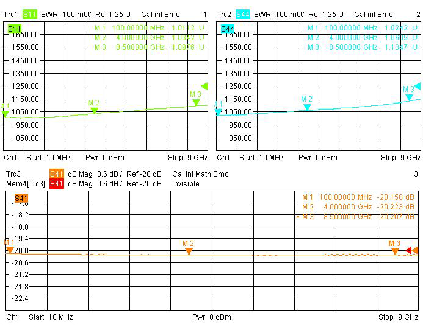Select green S11 label in Trc1 header
The image size is (423, 327).
coord(29,14)
